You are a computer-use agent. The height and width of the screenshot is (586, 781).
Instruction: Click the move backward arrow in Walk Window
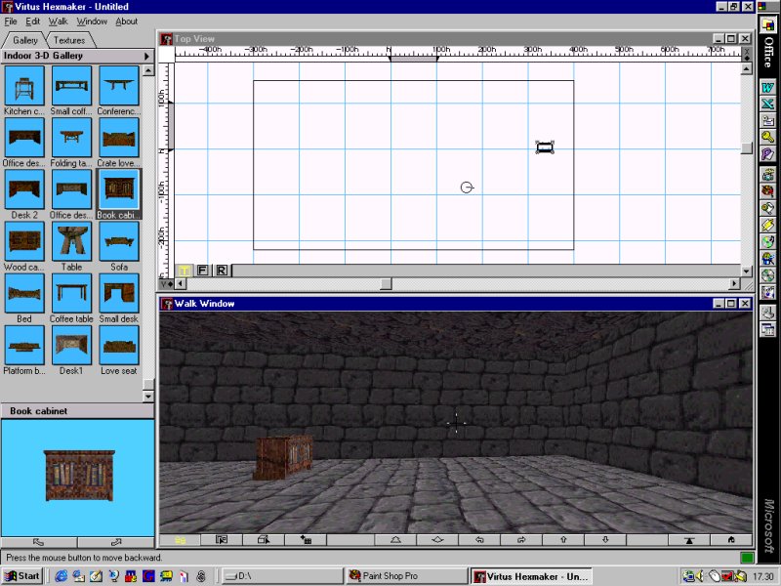(605, 540)
